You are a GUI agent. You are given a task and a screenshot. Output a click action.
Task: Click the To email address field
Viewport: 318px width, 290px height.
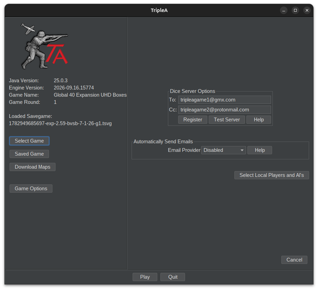point(224,100)
